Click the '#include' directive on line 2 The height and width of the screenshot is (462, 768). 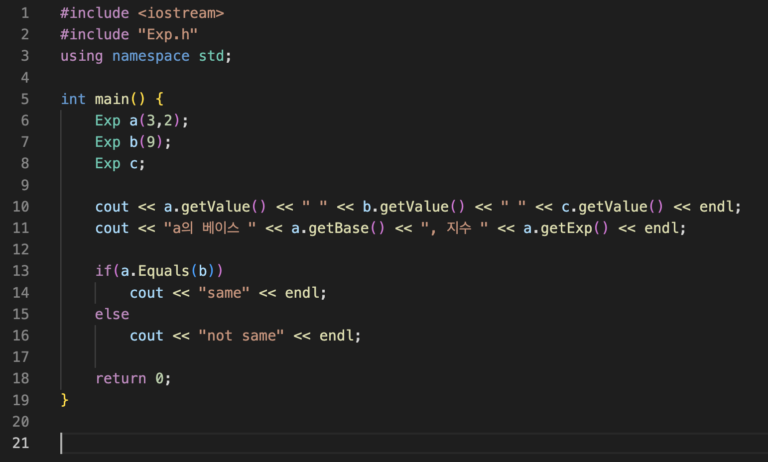(x=95, y=34)
